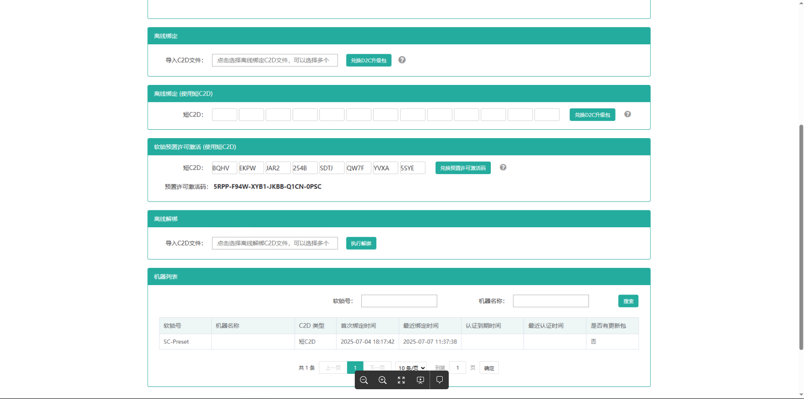Viewport: 804px width, 399px height.
Task: Start presentation mode via the screen icon
Action: [420, 380]
